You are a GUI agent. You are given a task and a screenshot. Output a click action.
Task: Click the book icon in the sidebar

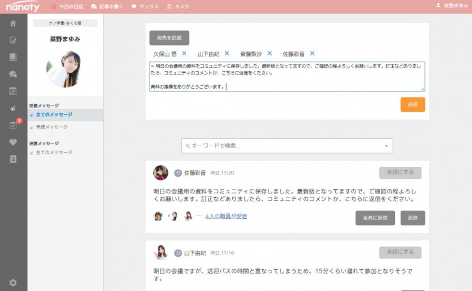(13, 57)
